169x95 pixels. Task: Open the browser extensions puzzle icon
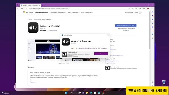click(140, 8)
